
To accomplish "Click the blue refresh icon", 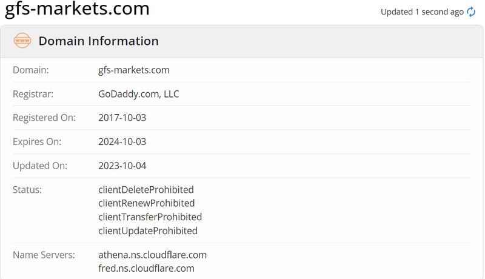I will [471, 12].
